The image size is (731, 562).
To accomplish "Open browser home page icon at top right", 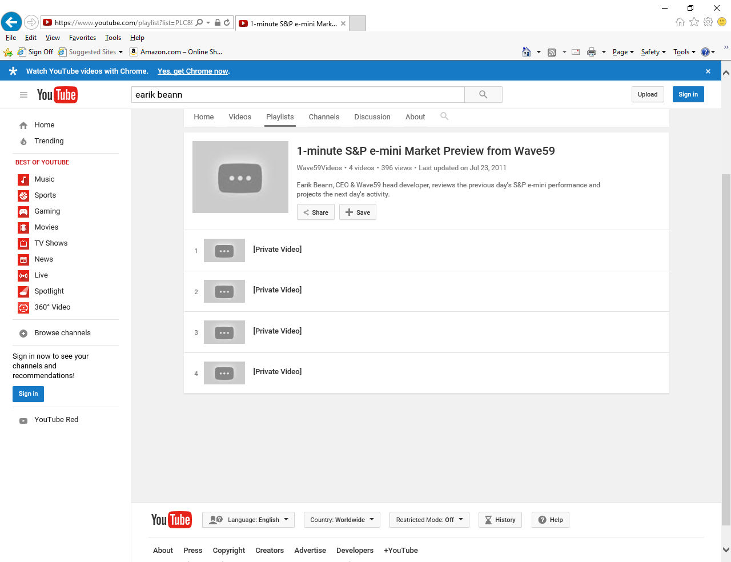I will pyautogui.click(x=680, y=22).
